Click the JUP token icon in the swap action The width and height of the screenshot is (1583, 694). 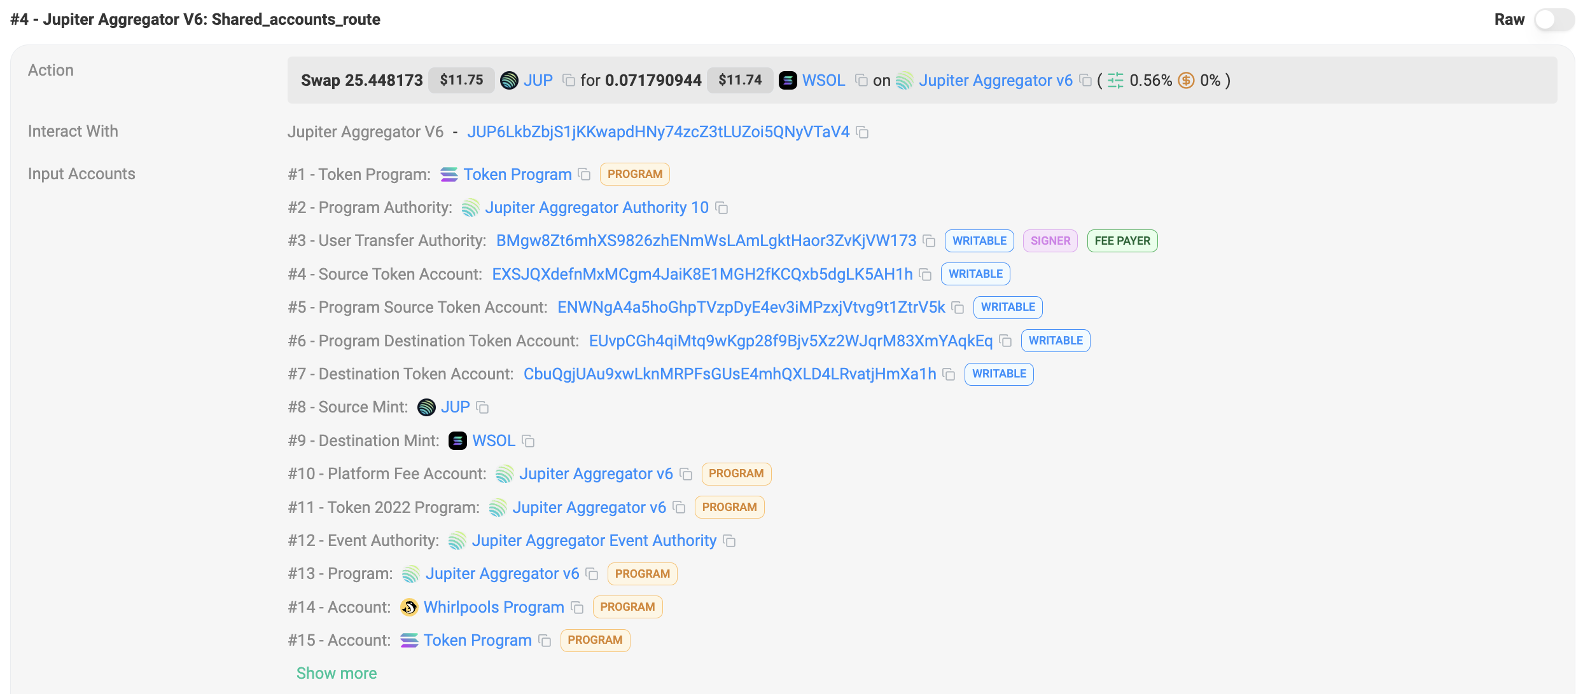tap(509, 80)
